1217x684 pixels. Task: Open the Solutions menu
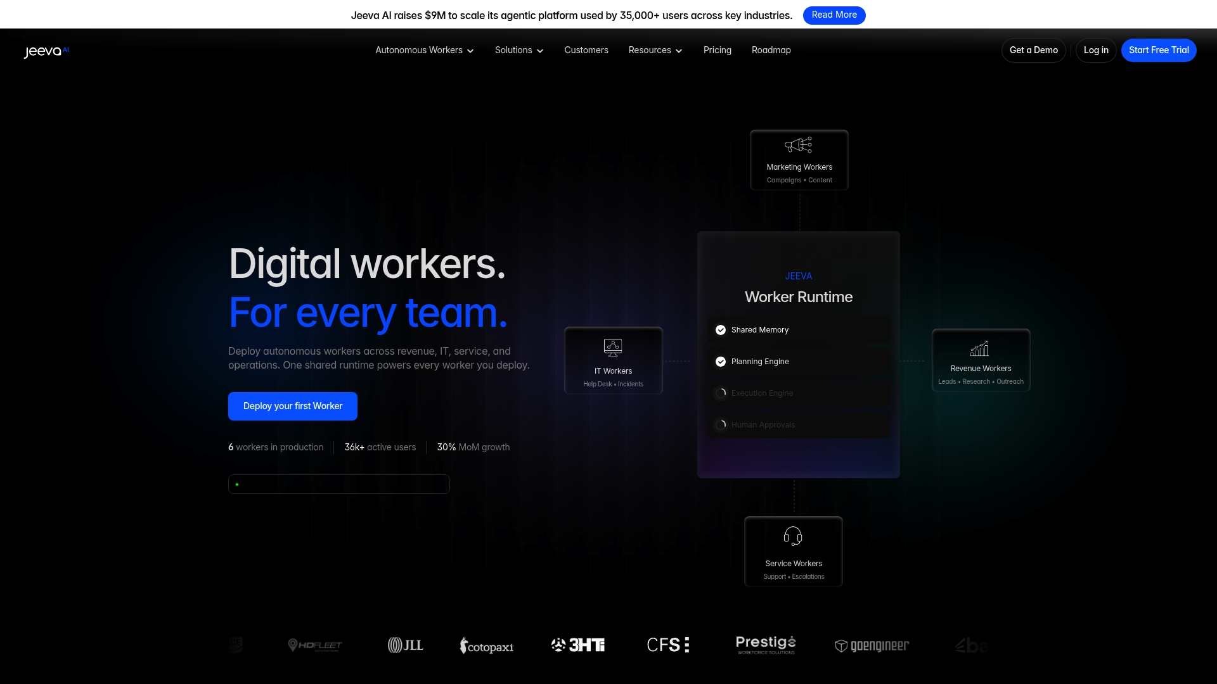(x=519, y=50)
